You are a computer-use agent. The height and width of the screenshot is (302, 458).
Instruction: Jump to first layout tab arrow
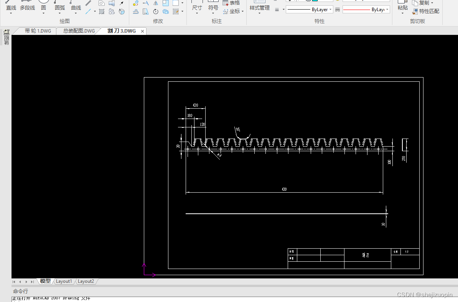pos(14,282)
